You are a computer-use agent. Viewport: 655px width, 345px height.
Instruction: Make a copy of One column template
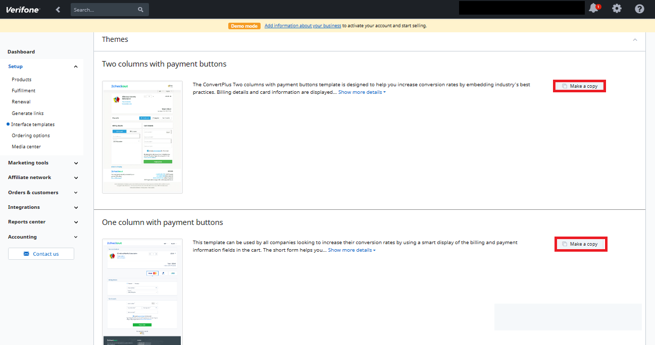(580, 244)
